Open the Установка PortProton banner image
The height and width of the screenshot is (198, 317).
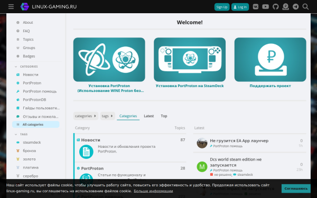pos(109,60)
